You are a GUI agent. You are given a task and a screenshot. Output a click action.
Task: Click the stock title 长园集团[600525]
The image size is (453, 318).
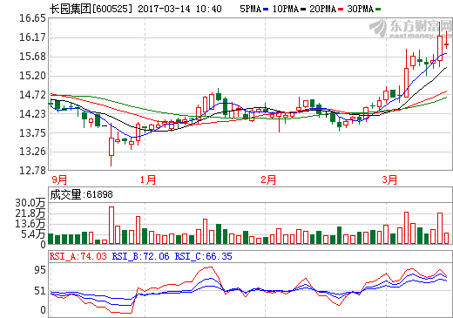click(91, 9)
